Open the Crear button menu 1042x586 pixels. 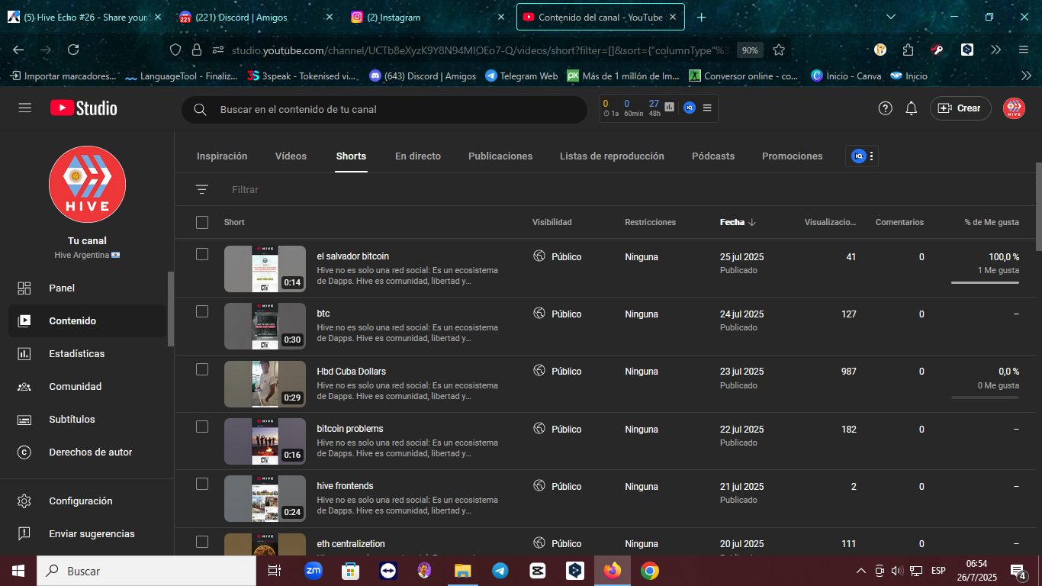[960, 108]
